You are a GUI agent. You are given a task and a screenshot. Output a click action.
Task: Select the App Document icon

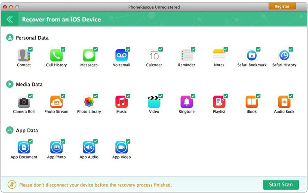[23, 147]
